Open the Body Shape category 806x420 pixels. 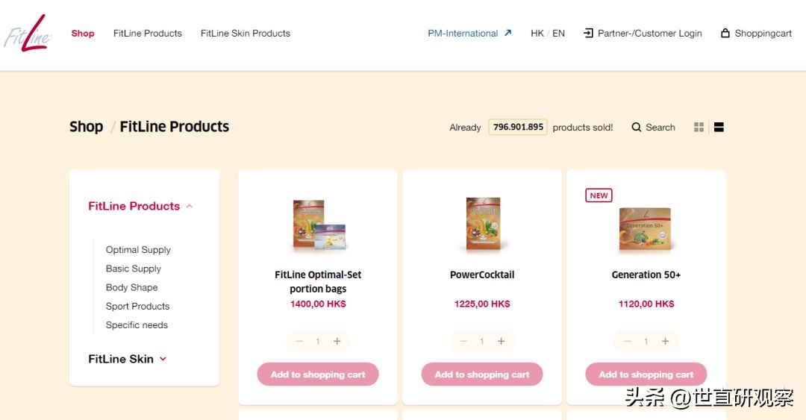click(131, 287)
